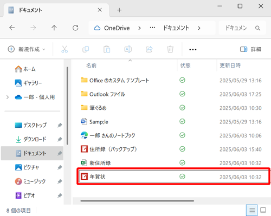Select 一郎 - 個人用 OneDrive in sidebar

35,97
